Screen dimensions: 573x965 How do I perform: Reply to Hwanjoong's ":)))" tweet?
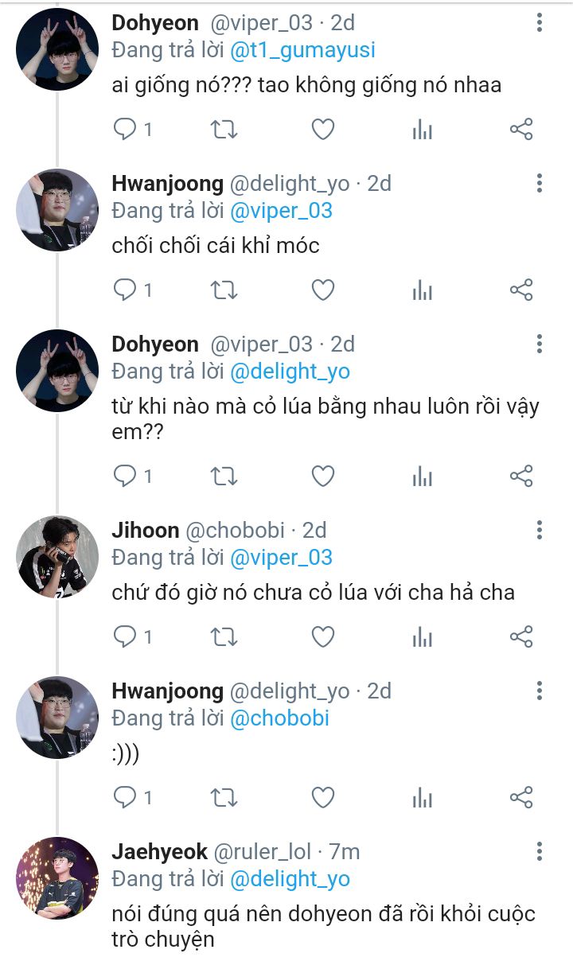point(125,797)
